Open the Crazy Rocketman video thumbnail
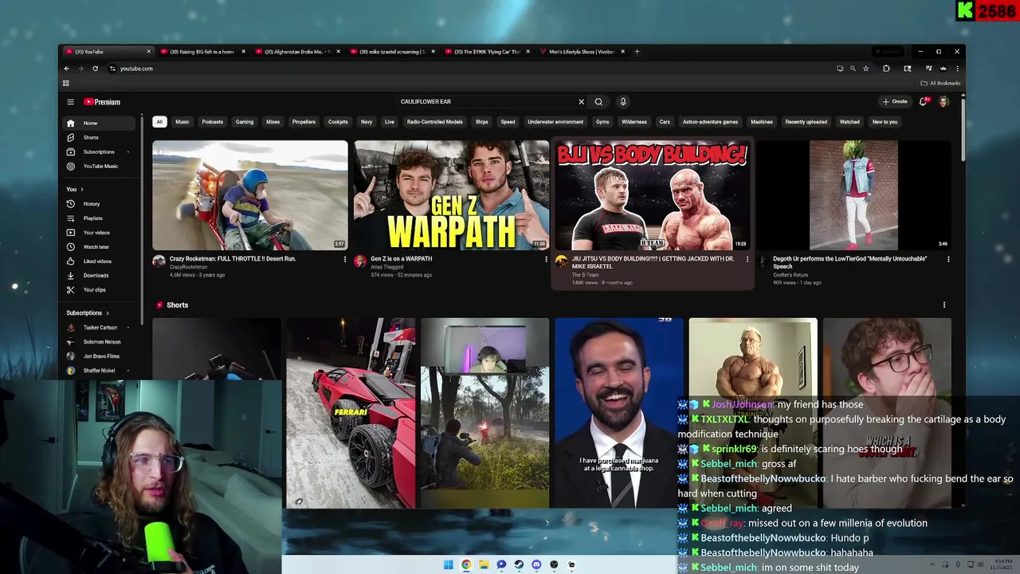1020x574 pixels. coord(250,195)
